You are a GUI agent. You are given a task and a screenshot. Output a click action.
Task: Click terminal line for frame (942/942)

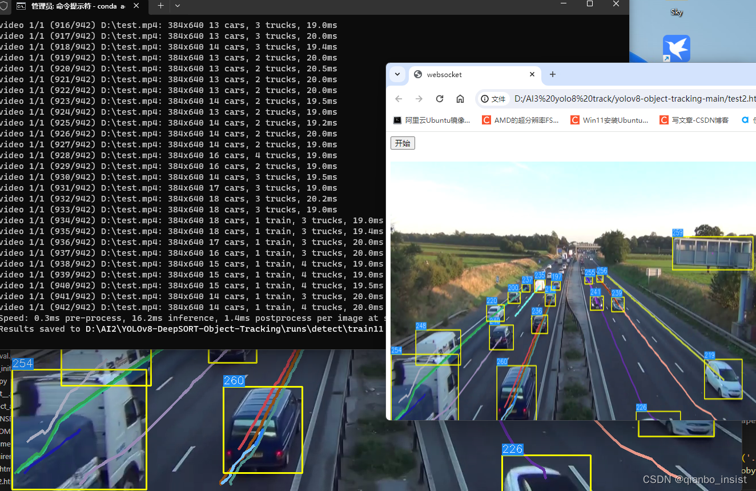click(192, 307)
